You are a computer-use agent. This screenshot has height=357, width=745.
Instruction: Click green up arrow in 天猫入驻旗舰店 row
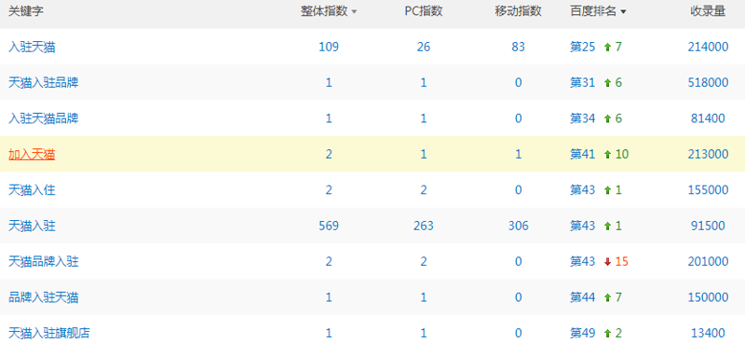tap(607, 334)
